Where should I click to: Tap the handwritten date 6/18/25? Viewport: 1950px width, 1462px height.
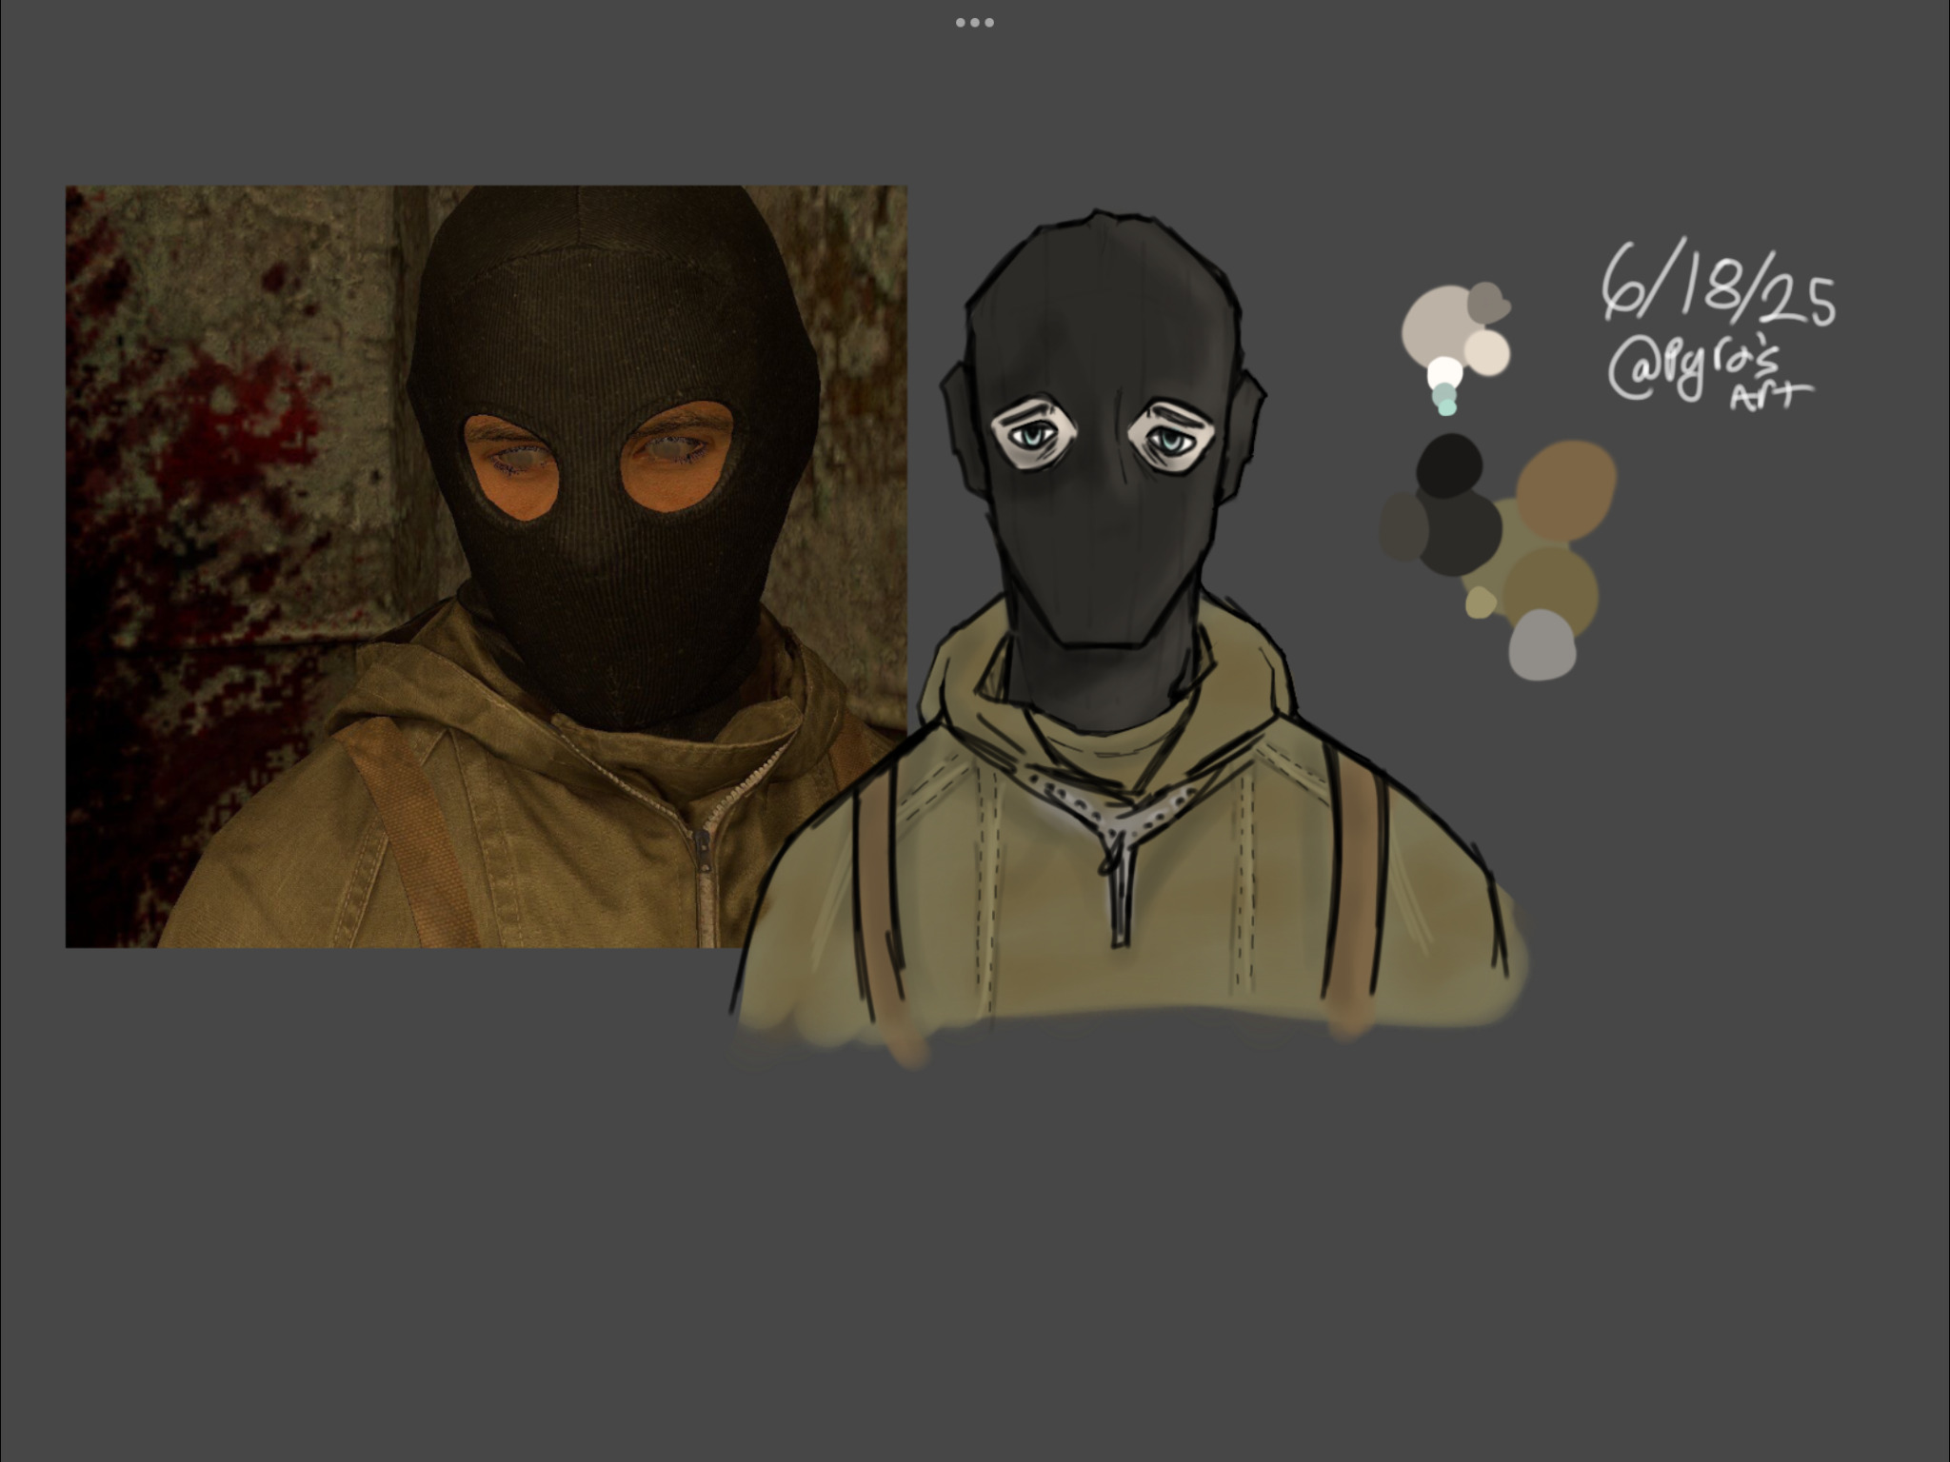1719,282
